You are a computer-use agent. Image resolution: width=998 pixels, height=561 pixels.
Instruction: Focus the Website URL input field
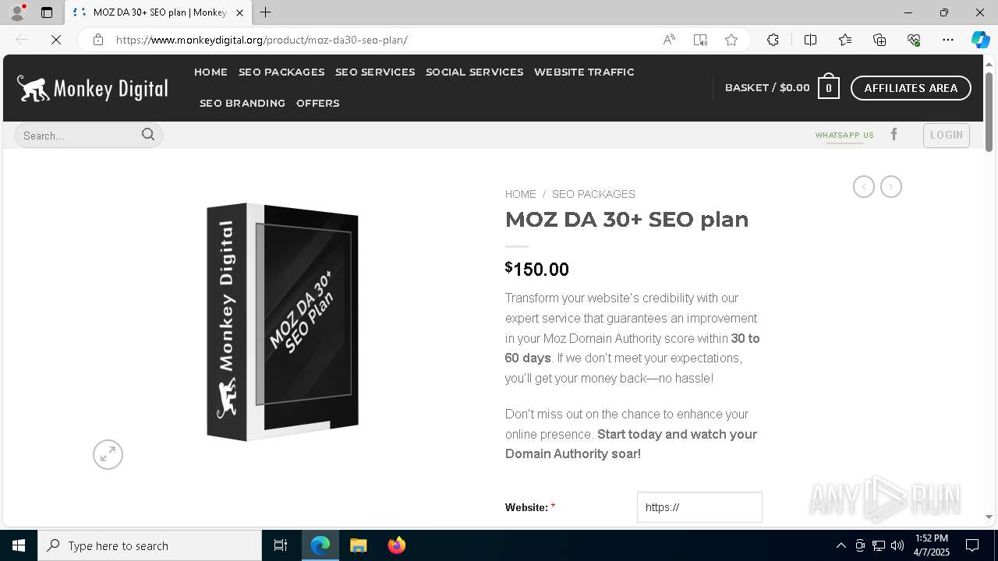click(699, 507)
